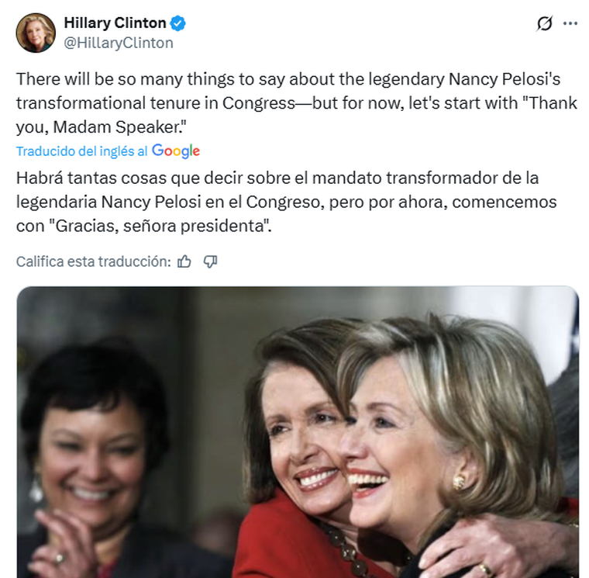The width and height of the screenshot is (589, 578).
Task: Rate the translation with thumbs up
Action: 184,261
